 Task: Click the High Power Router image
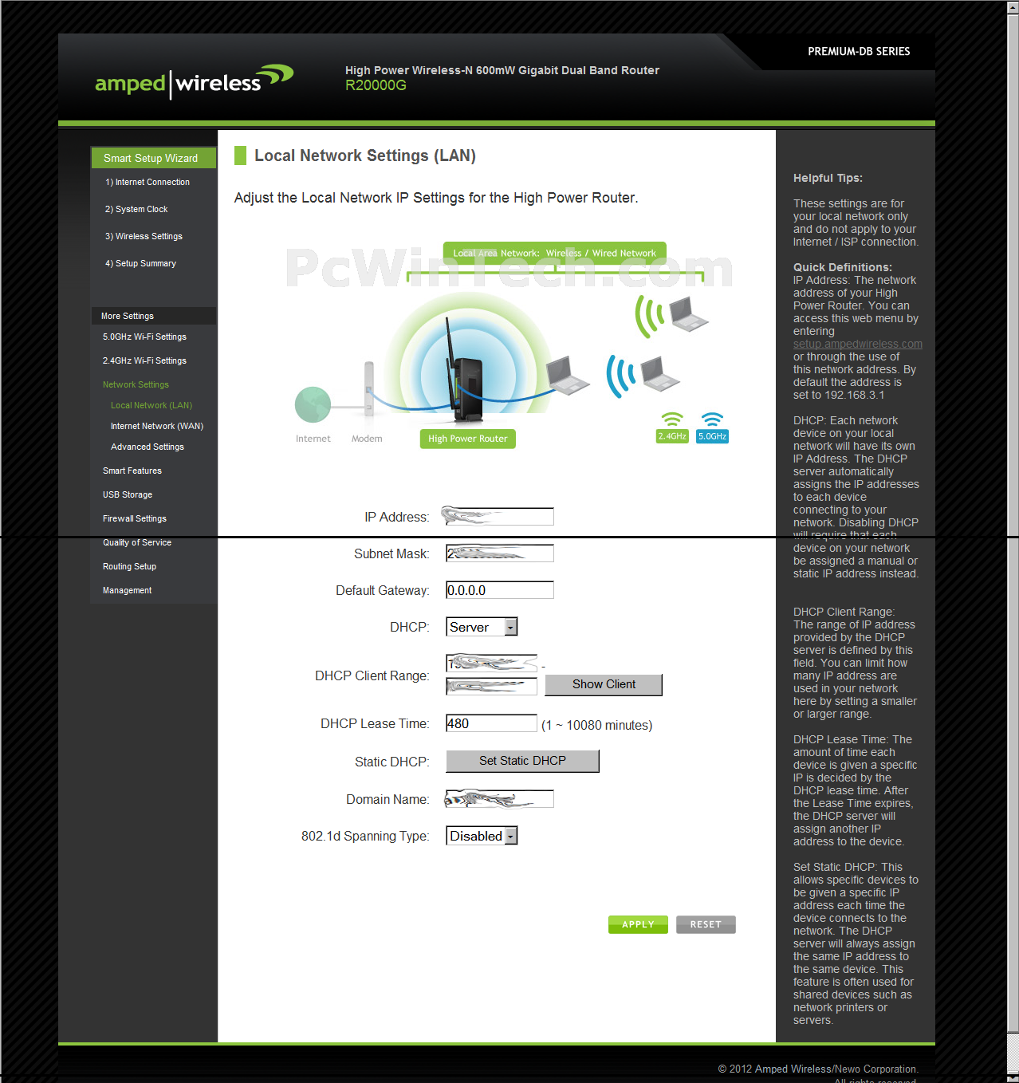tap(465, 370)
